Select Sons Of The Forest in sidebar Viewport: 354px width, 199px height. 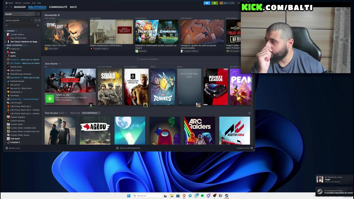pyautogui.click(x=18, y=38)
